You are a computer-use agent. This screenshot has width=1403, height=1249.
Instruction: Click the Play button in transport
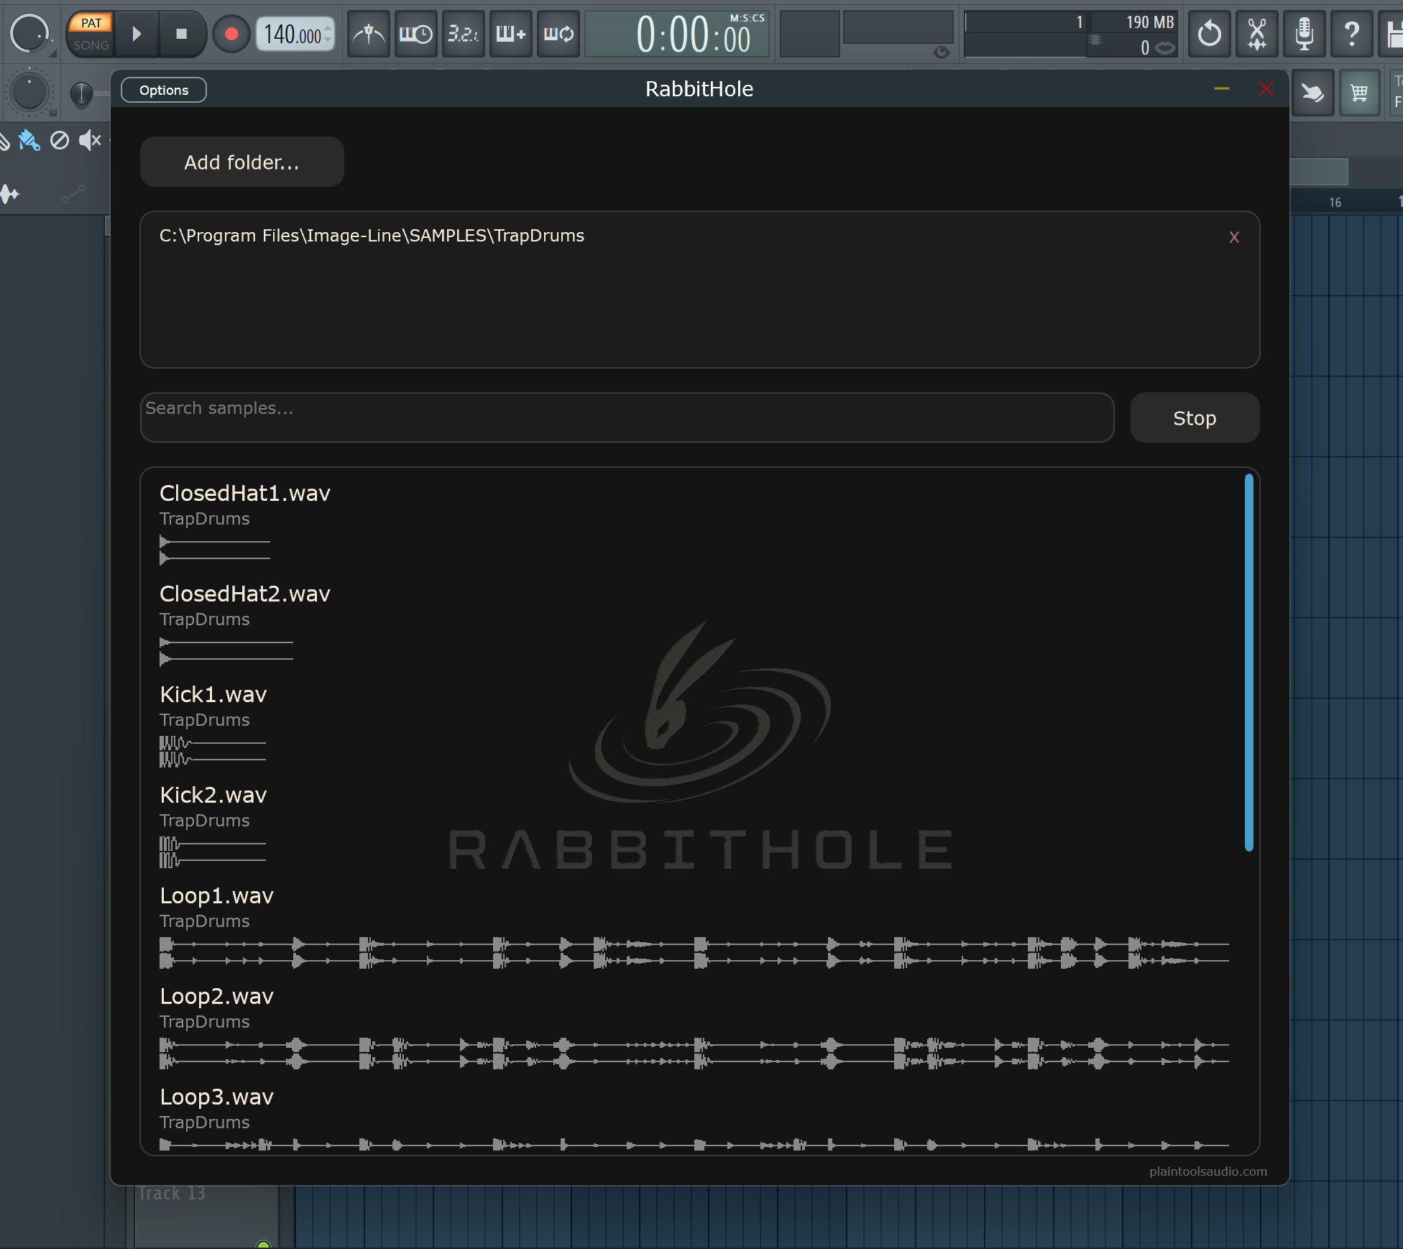pyautogui.click(x=137, y=34)
